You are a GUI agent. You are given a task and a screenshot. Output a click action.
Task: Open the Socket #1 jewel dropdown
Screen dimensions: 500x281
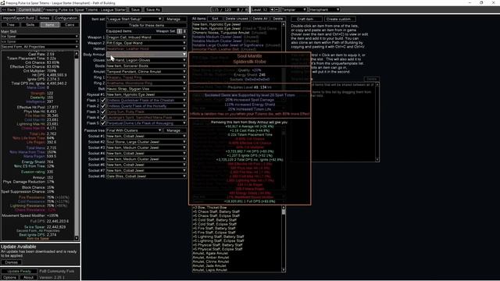pyautogui.click(x=146, y=137)
